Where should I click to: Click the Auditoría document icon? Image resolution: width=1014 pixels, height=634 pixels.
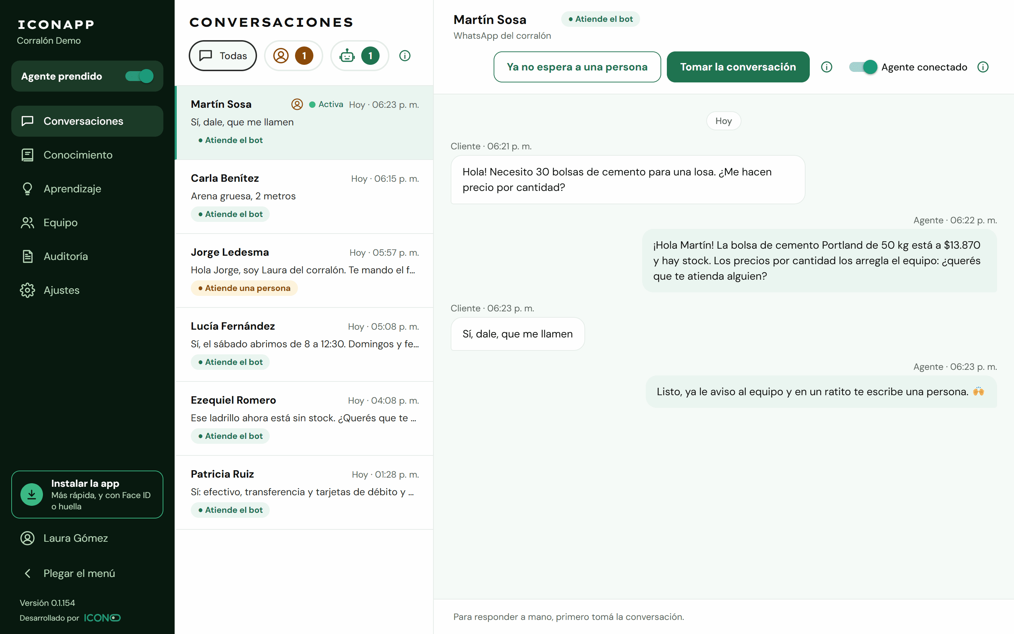click(x=28, y=256)
